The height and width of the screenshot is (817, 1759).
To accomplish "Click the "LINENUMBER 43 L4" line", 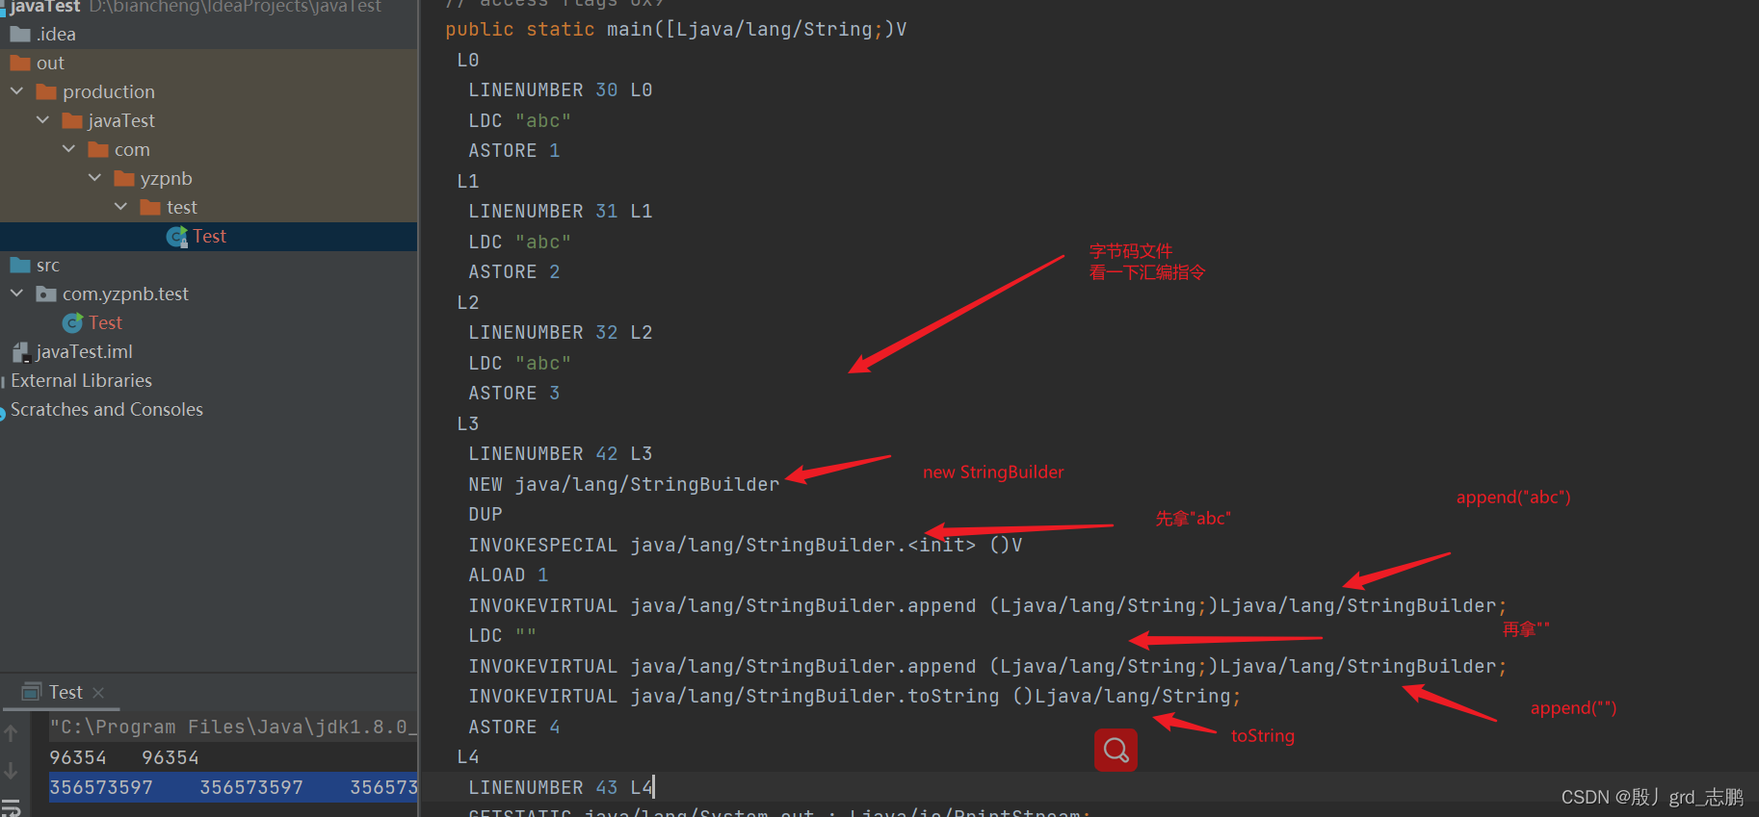I will click(x=561, y=788).
